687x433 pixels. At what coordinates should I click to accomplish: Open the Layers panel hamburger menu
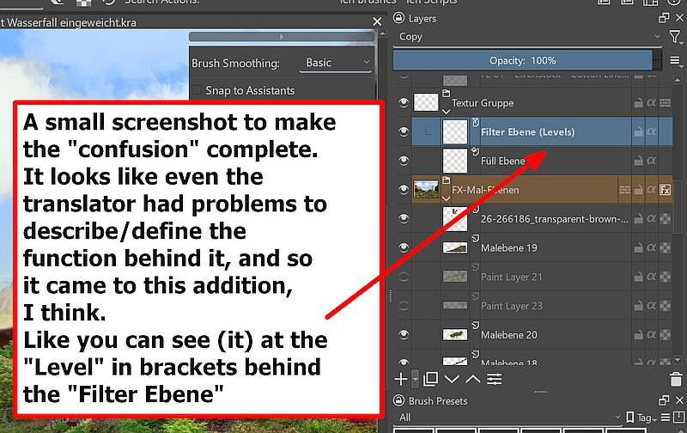[676, 61]
